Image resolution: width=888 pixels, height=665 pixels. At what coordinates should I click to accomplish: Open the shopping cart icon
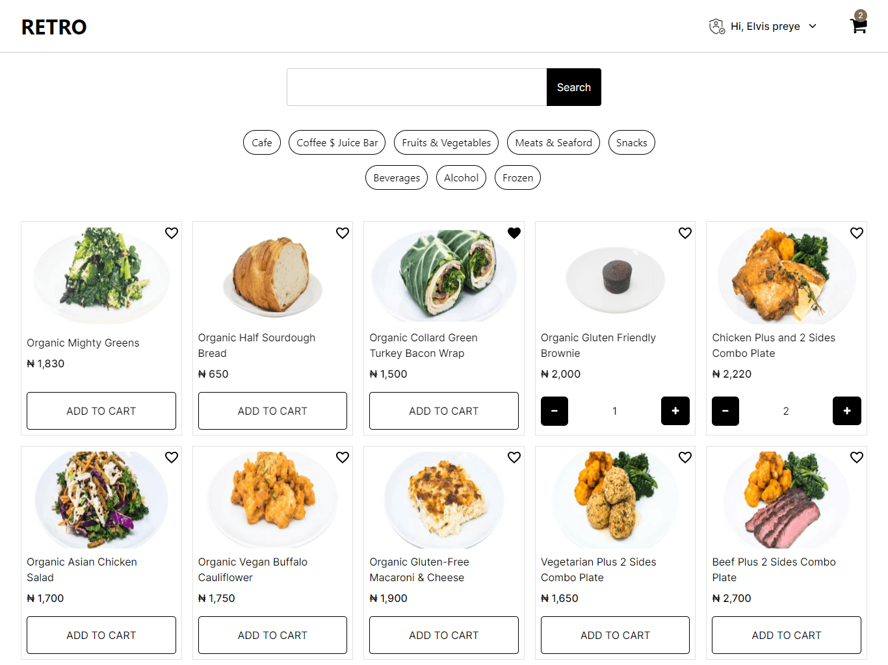click(858, 26)
